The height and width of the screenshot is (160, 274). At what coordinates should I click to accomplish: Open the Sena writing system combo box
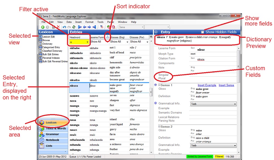(x=131, y=27)
